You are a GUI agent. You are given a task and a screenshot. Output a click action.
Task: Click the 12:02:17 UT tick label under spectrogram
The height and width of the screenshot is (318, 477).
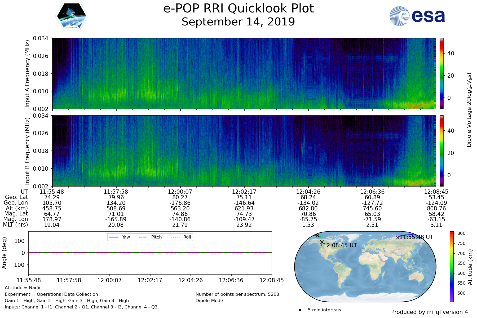point(244,192)
